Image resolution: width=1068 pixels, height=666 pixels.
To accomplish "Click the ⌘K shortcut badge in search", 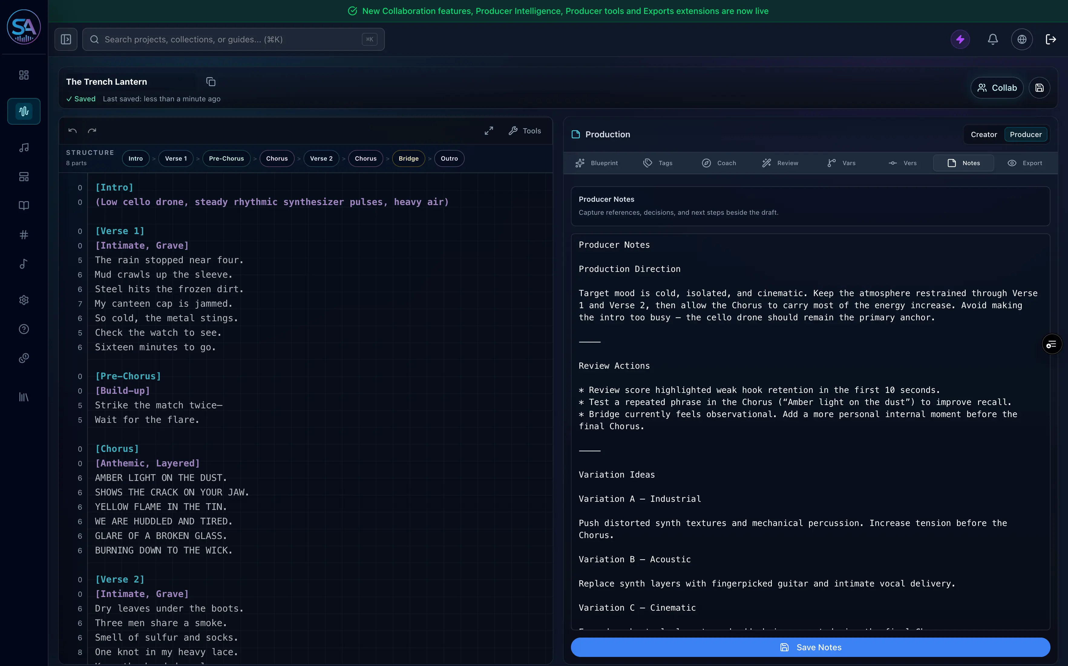I will coord(370,40).
